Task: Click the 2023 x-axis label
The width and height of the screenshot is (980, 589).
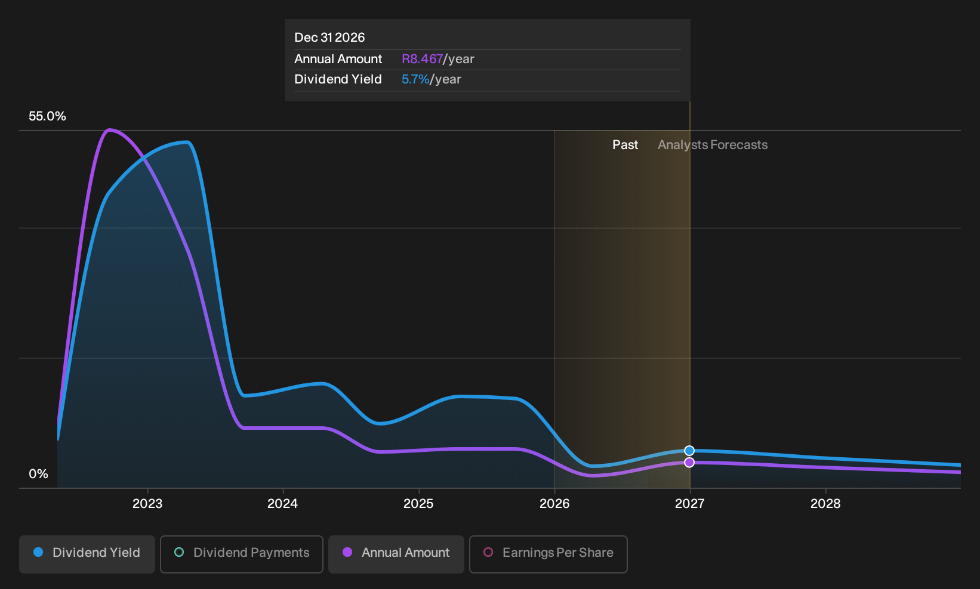Action: 147,504
